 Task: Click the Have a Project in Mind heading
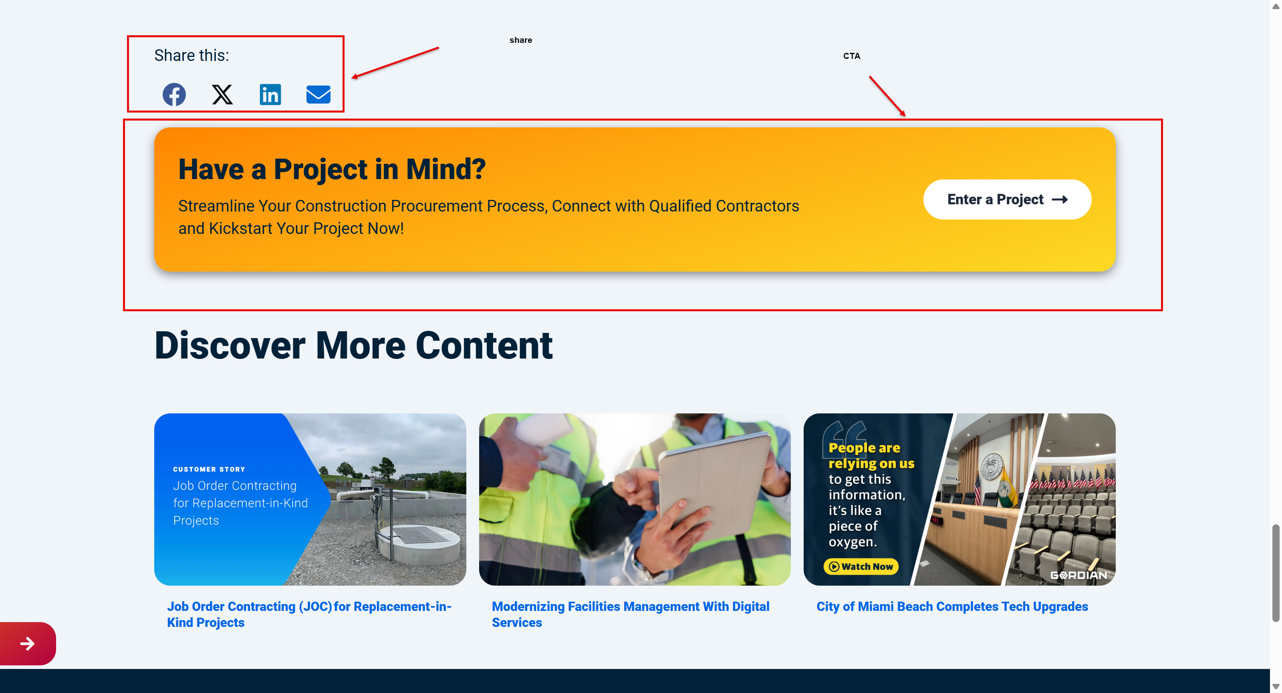331,169
